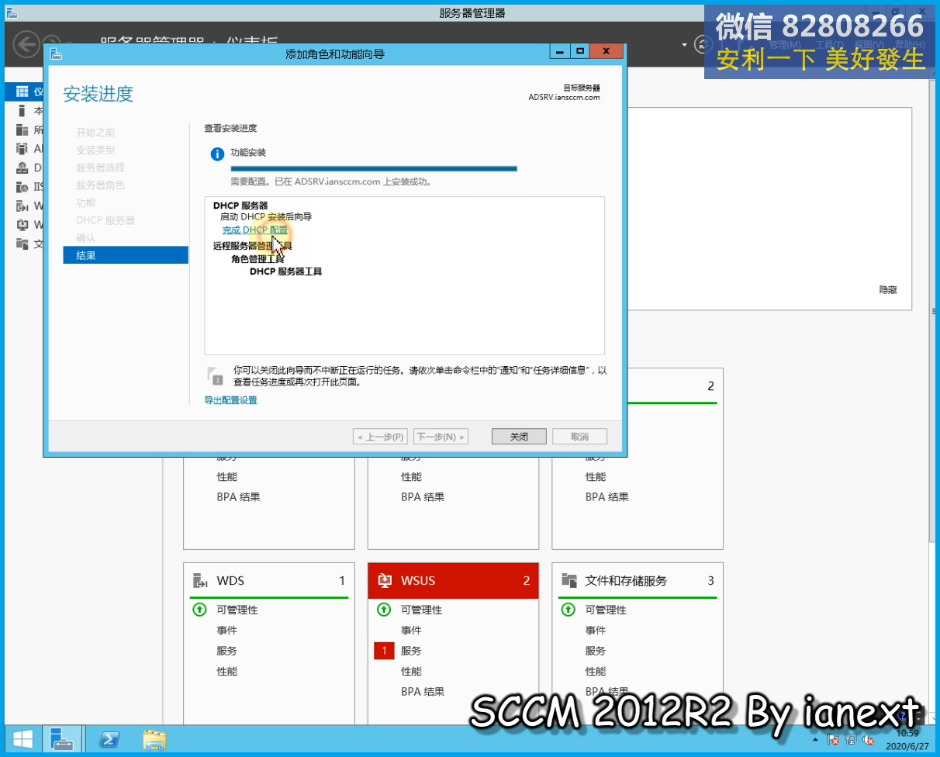This screenshot has width=940, height=757.
Task: Click the WDS tile icon
Action: pos(200,580)
